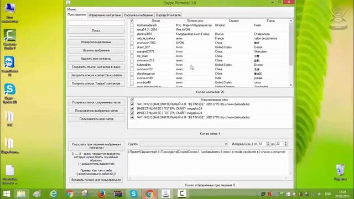
Task: Select the 'Ставрополь' city cell
Action: click(262, 34)
